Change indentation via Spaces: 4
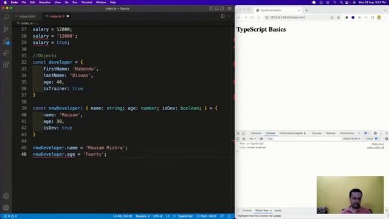389x219 pixels. pos(142,217)
